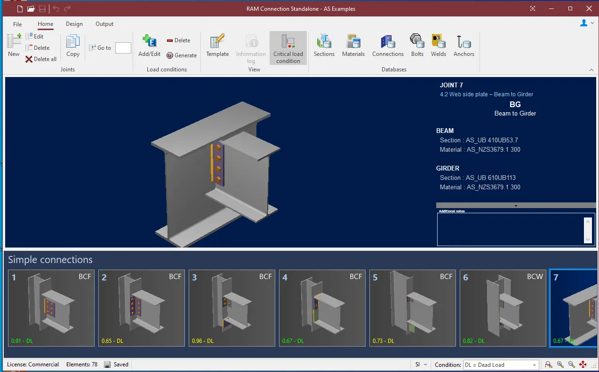Delete load condition
Image resolution: width=599 pixels, height=372 pixels.
coord(178,40)
